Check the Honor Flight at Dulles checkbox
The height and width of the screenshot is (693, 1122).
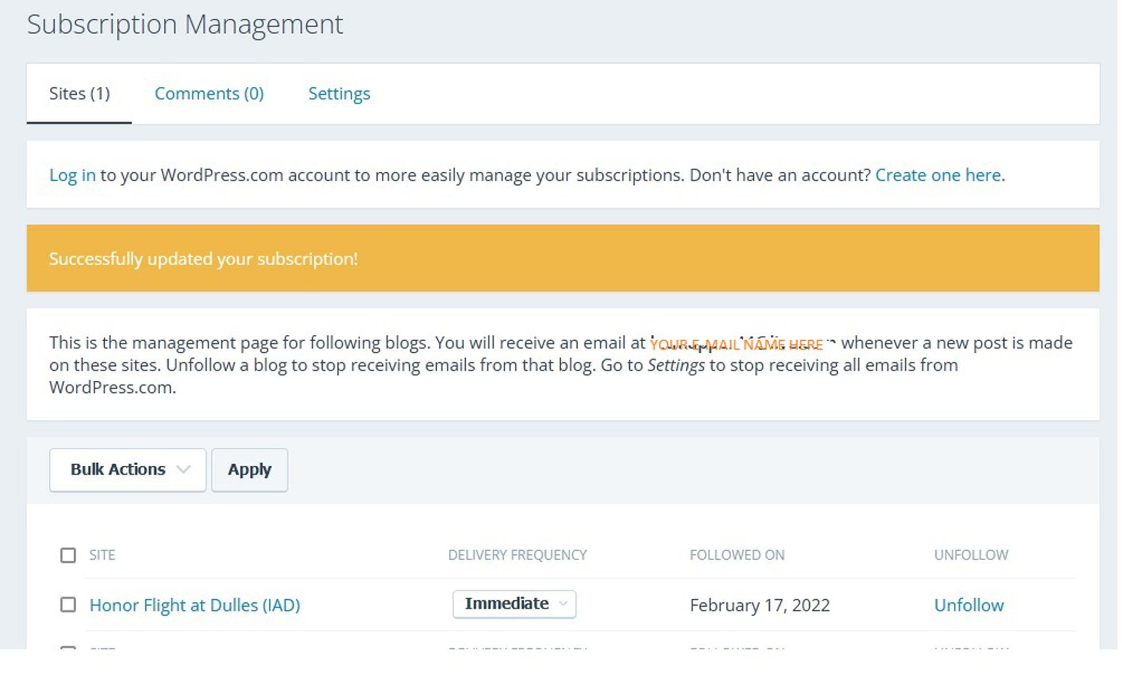click(x=68, y=605)
